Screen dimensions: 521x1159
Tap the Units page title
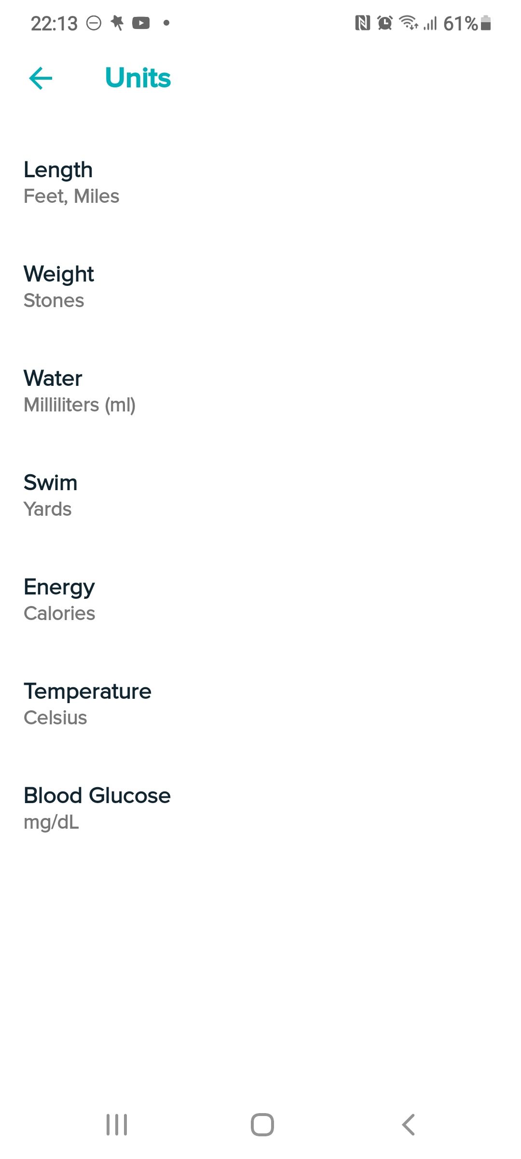pos(138,78)
